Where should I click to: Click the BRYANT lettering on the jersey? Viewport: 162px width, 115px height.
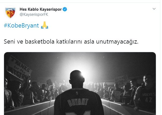[x=78, y=102]
